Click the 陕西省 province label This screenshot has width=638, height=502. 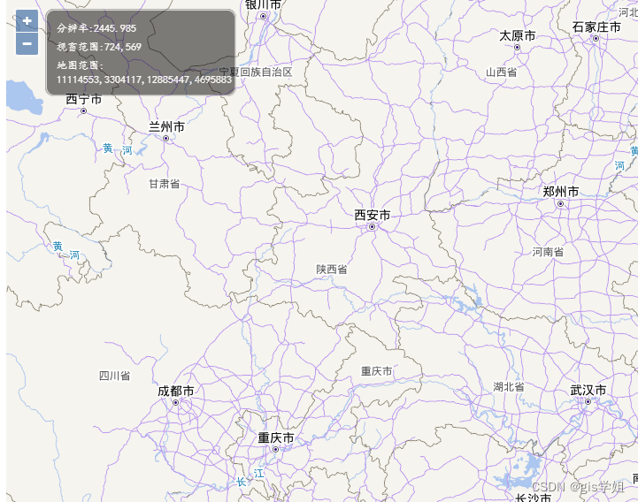pos(332,269)
